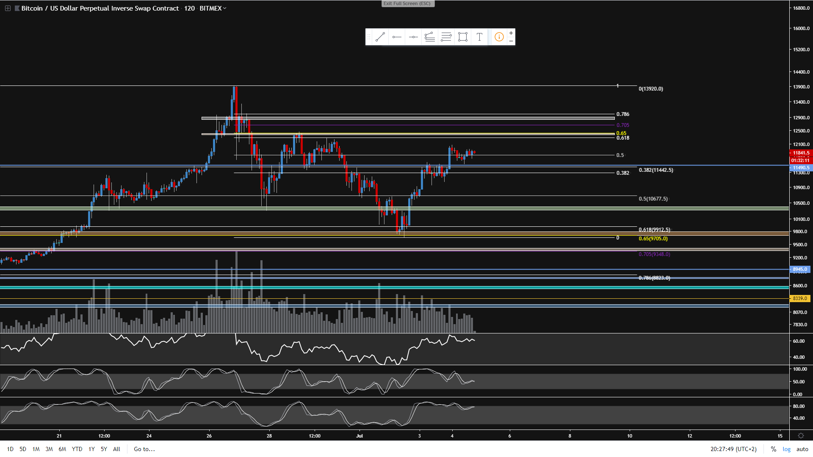Switch the date range to 1M
Image resolution: width=813 pixels, height=457 pixels.
[36, 449]
